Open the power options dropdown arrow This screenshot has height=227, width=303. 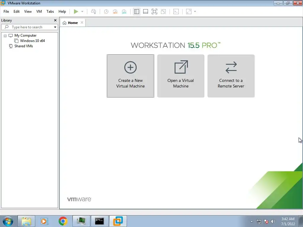[x=82, y=12]
